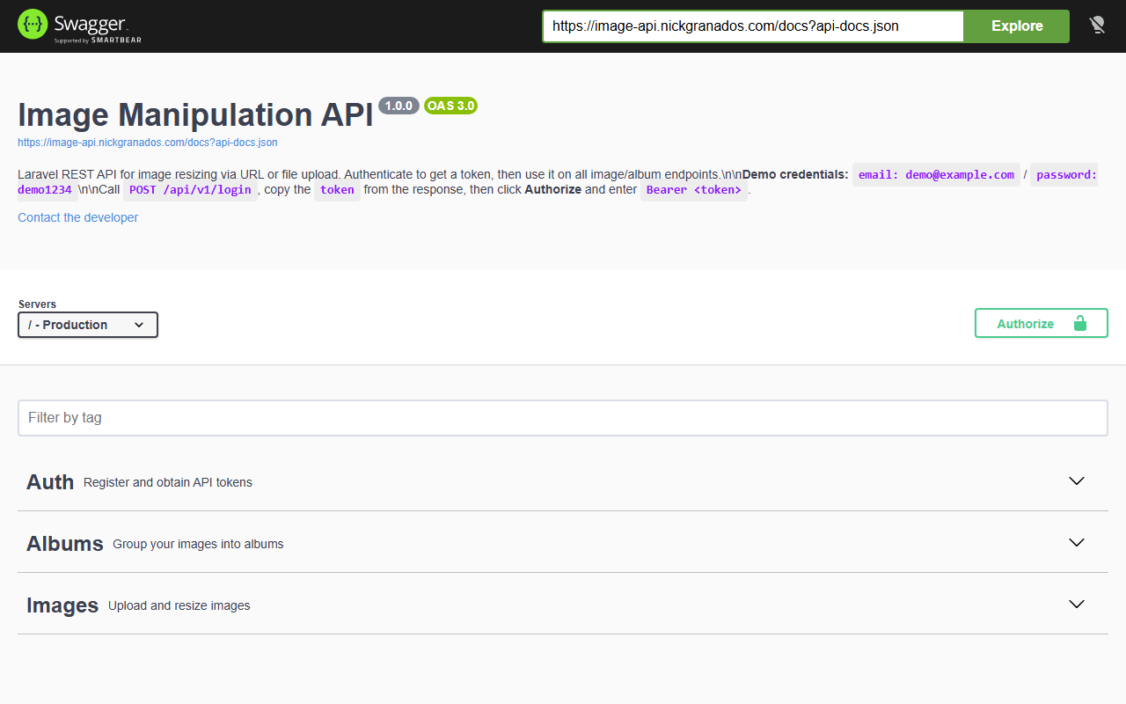1126x704 pixels.
Task: Open the Albums tag heading
Action: [65, 544]
